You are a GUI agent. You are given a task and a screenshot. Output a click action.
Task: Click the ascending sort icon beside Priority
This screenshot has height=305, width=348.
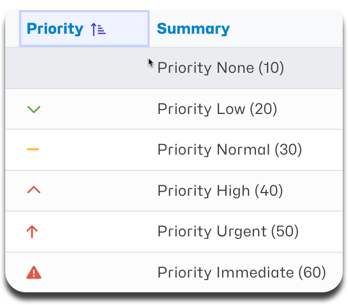[x=98, y=30]
